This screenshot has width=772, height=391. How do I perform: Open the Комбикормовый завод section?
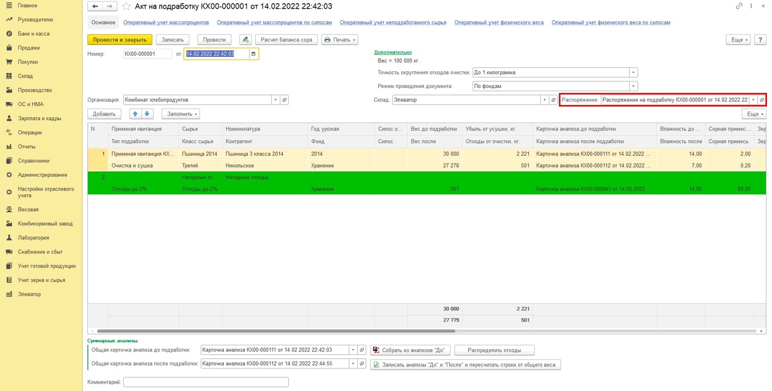(45, 224)
